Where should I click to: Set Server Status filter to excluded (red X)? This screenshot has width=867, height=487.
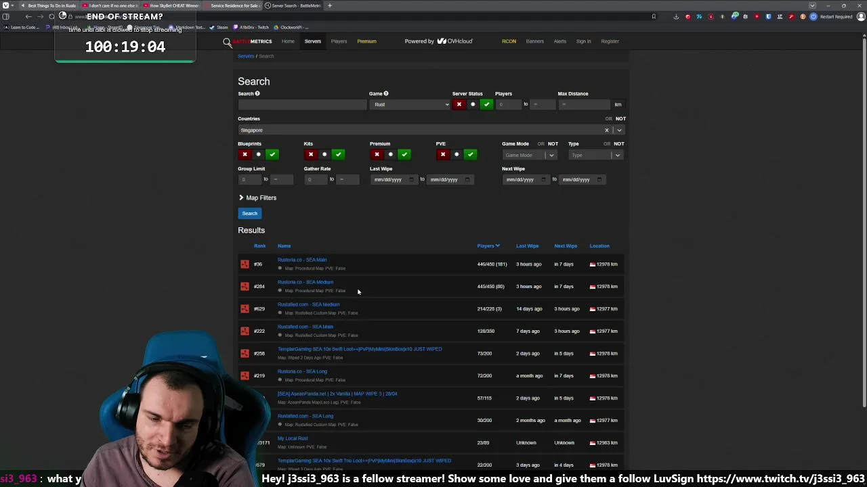pyautogui.click(x=459, y=104)
